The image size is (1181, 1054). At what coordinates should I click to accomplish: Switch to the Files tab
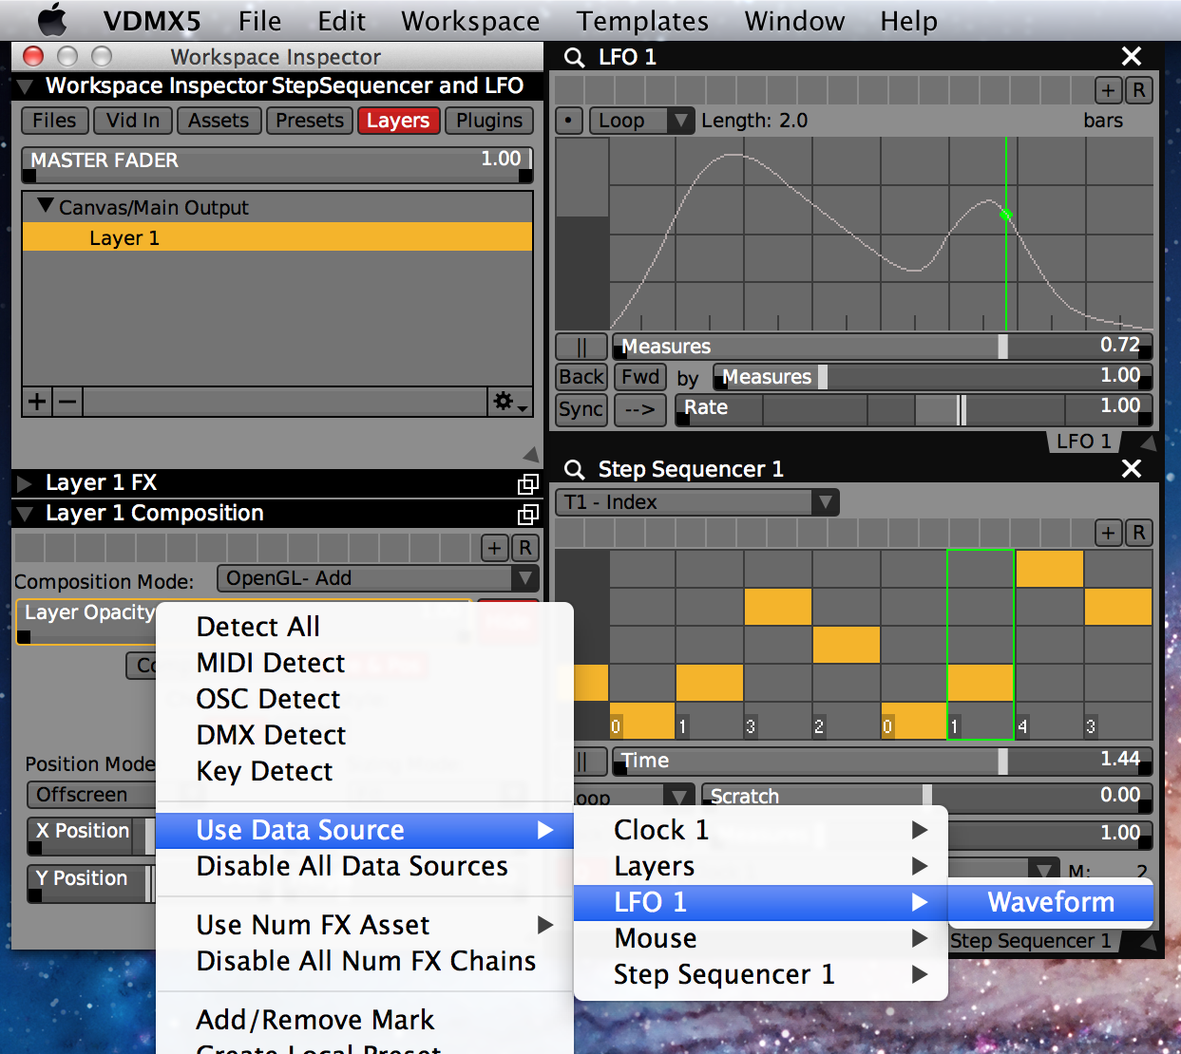54,121
